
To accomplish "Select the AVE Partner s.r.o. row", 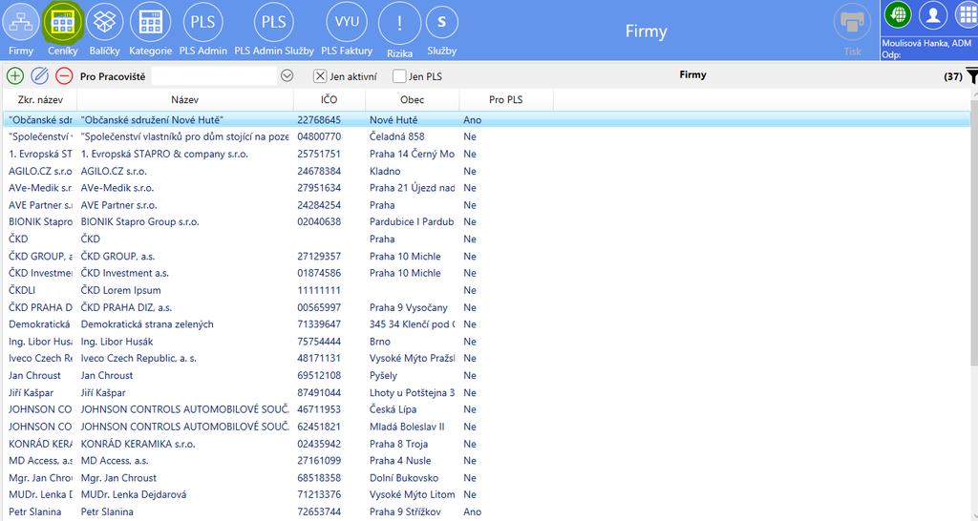I will point(486,205).
